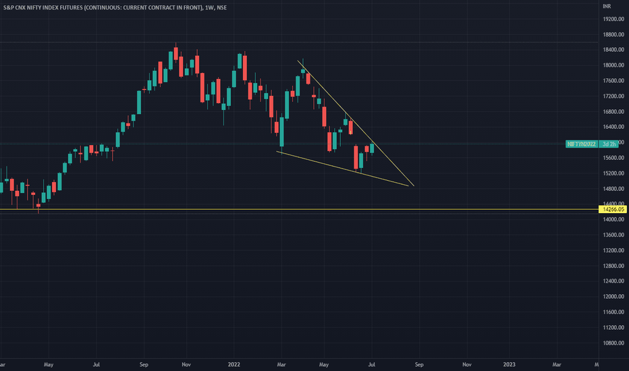The height and width of the screenshot is (371, 629).
Task: Click the 12000.00 price axis label
Action: pyautogui.click(x=613, y=297)
